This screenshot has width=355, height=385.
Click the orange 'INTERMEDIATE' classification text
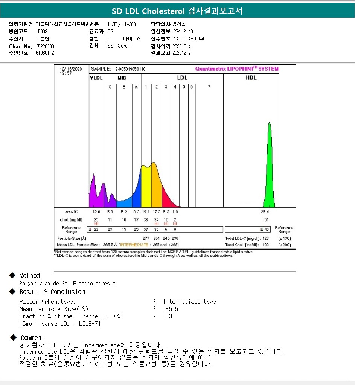coord(134,245)
